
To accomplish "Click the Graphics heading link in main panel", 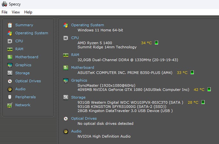I will point(79,80).
